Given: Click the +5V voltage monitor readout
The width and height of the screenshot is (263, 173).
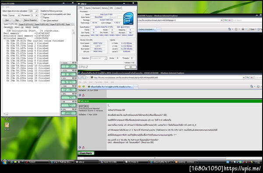Looking at the screenshot, I should click(68, 82).
